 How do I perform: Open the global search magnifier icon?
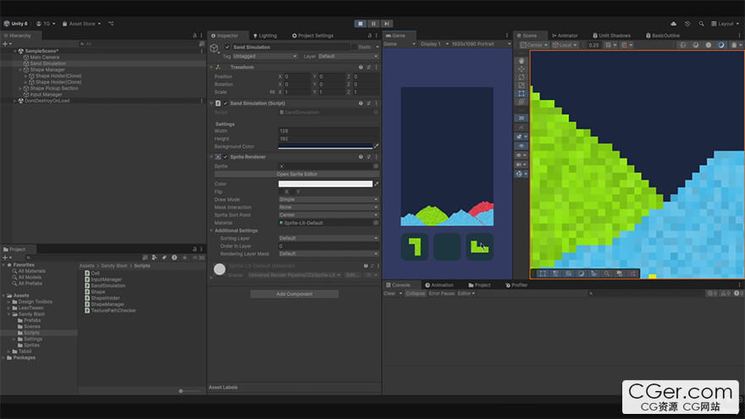pyautogui.click(x=701, y=24)
